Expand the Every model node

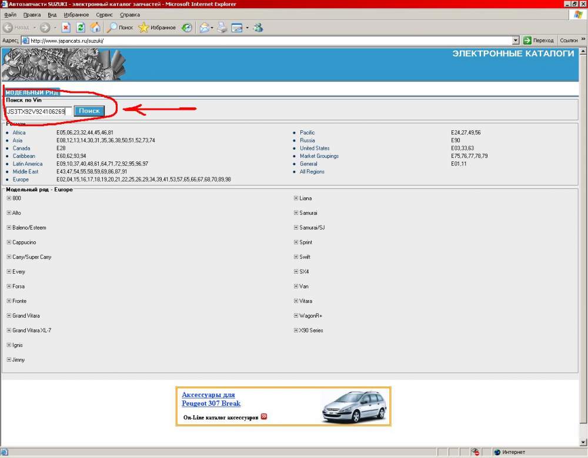pyautogui.click(x=9, y=271)
